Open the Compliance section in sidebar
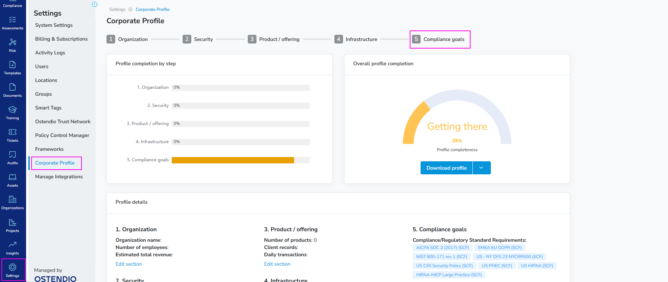 12,4
